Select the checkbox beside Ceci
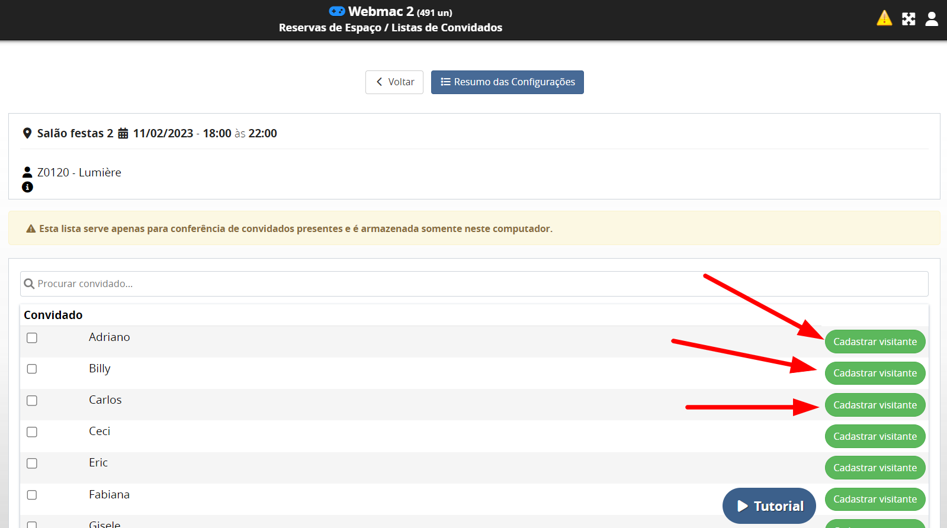 tap(32, 432)
